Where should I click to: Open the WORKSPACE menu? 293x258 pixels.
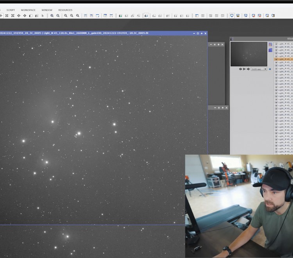point(28,10)
